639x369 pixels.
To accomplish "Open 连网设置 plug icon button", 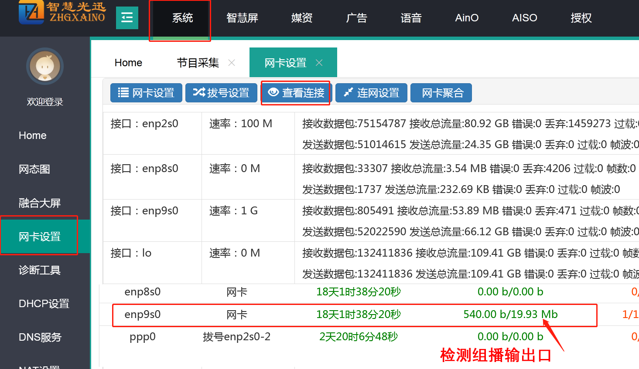I will click(371, 93).
